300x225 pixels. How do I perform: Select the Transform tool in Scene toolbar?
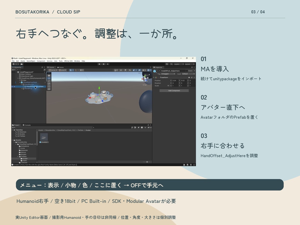(49, 89)
